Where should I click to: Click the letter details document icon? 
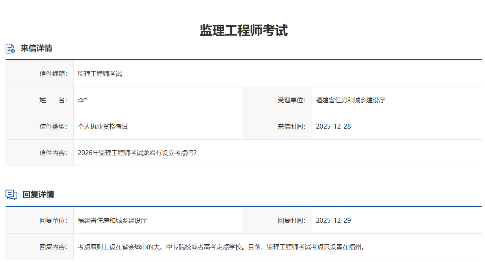coord(10,48)
